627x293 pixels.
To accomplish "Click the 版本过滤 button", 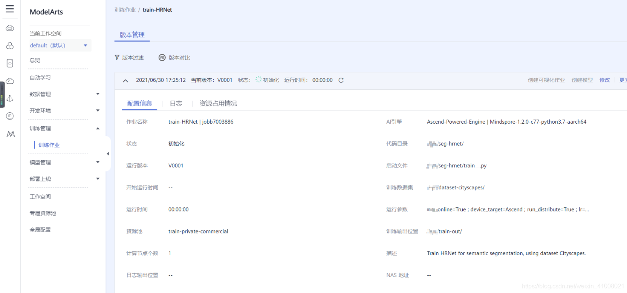I will click(129, 58).
